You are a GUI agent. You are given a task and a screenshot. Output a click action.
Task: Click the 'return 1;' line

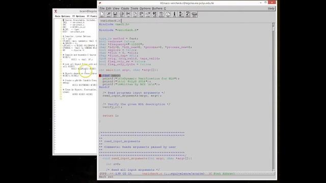pyautogui.click(x=111, y=116)
